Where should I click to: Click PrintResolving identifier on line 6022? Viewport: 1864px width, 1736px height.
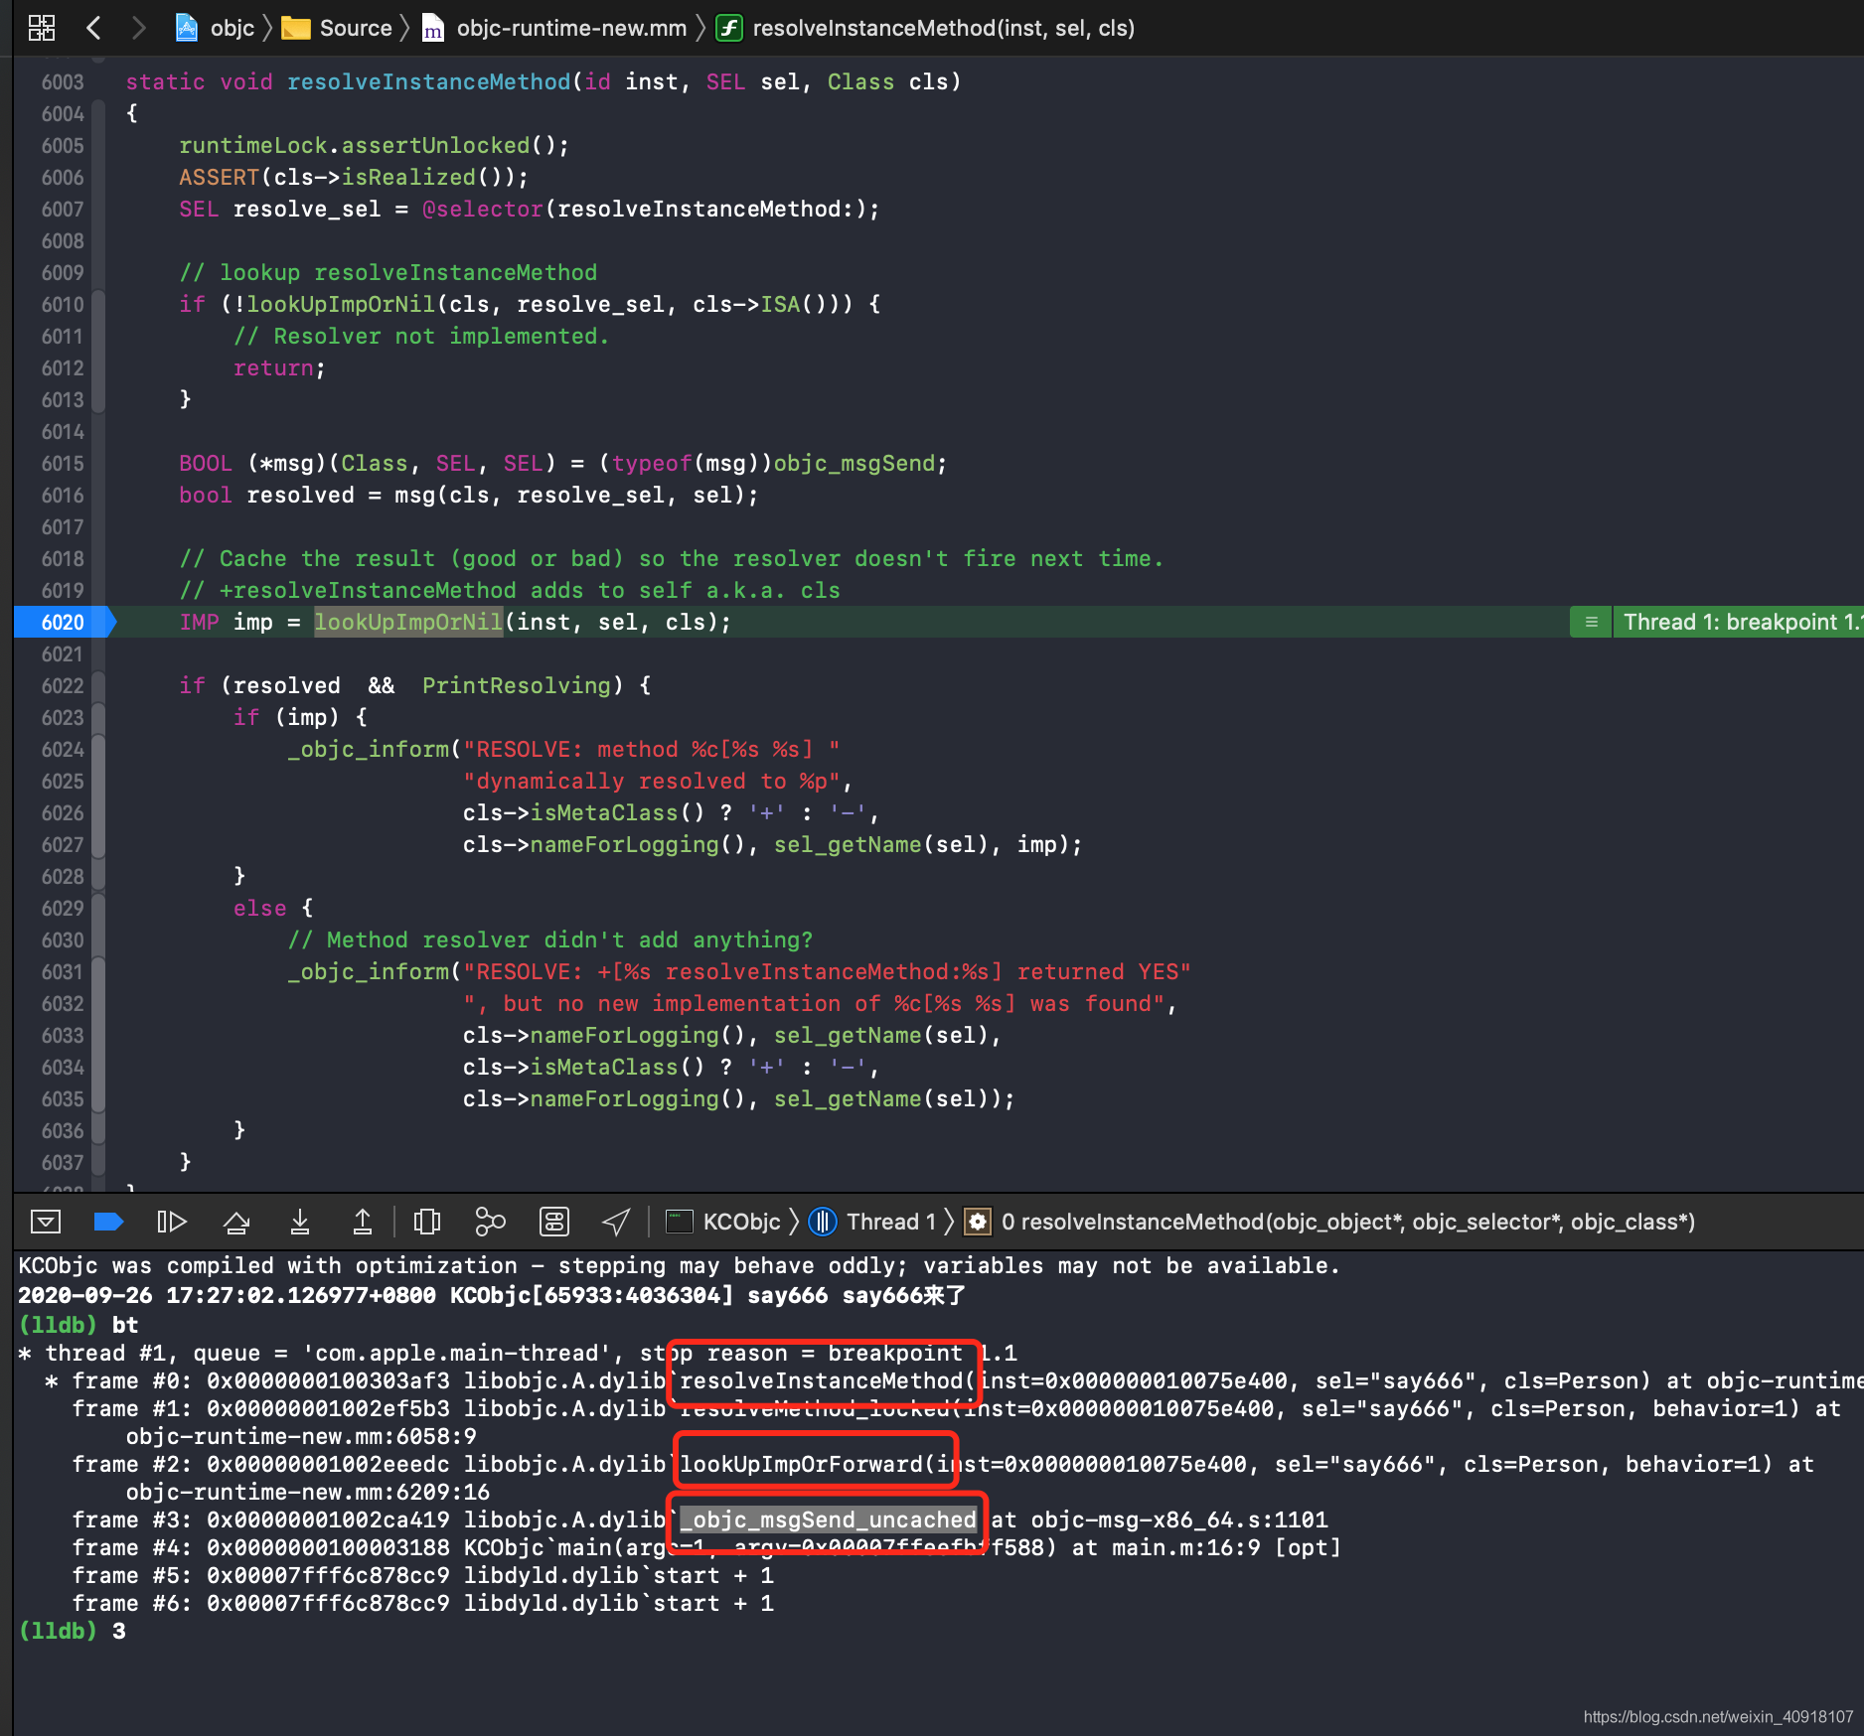click(517, 685)
